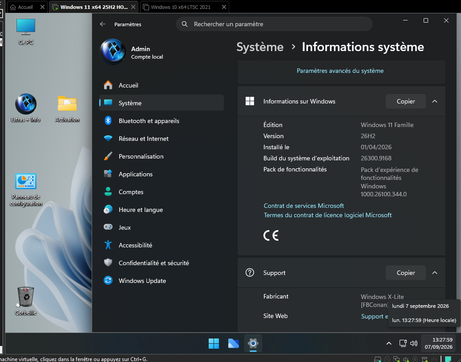
Task: Open Accueil in Settings sidebar
Action: [x=162, y=85]
